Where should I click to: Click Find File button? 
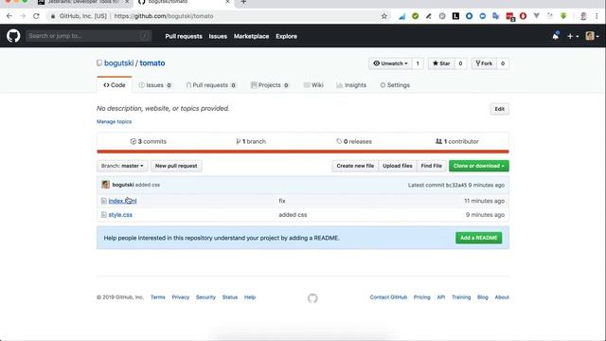[x=432, y=166]
